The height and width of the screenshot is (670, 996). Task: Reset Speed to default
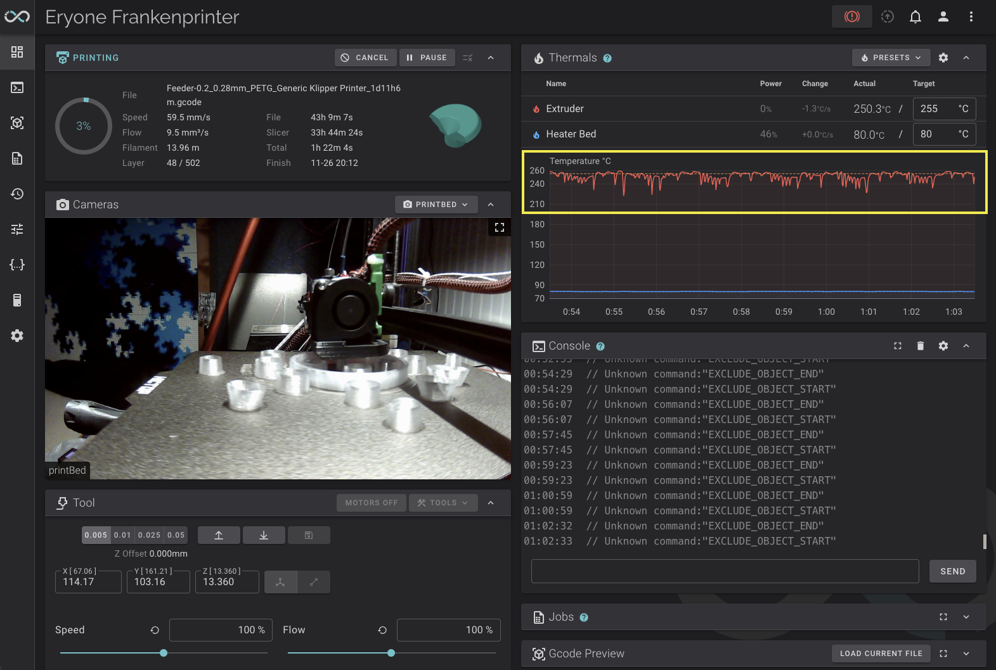(x=155, y=630)
